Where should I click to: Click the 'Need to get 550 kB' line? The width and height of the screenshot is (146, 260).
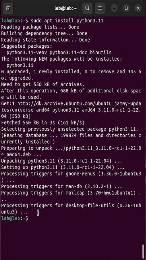tap(43, 84)
